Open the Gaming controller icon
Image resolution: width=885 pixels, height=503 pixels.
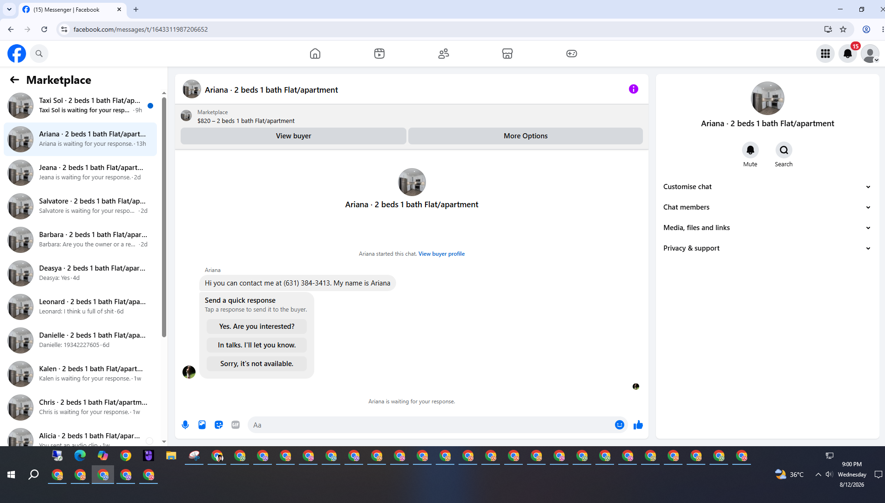(x=572, y=54)
